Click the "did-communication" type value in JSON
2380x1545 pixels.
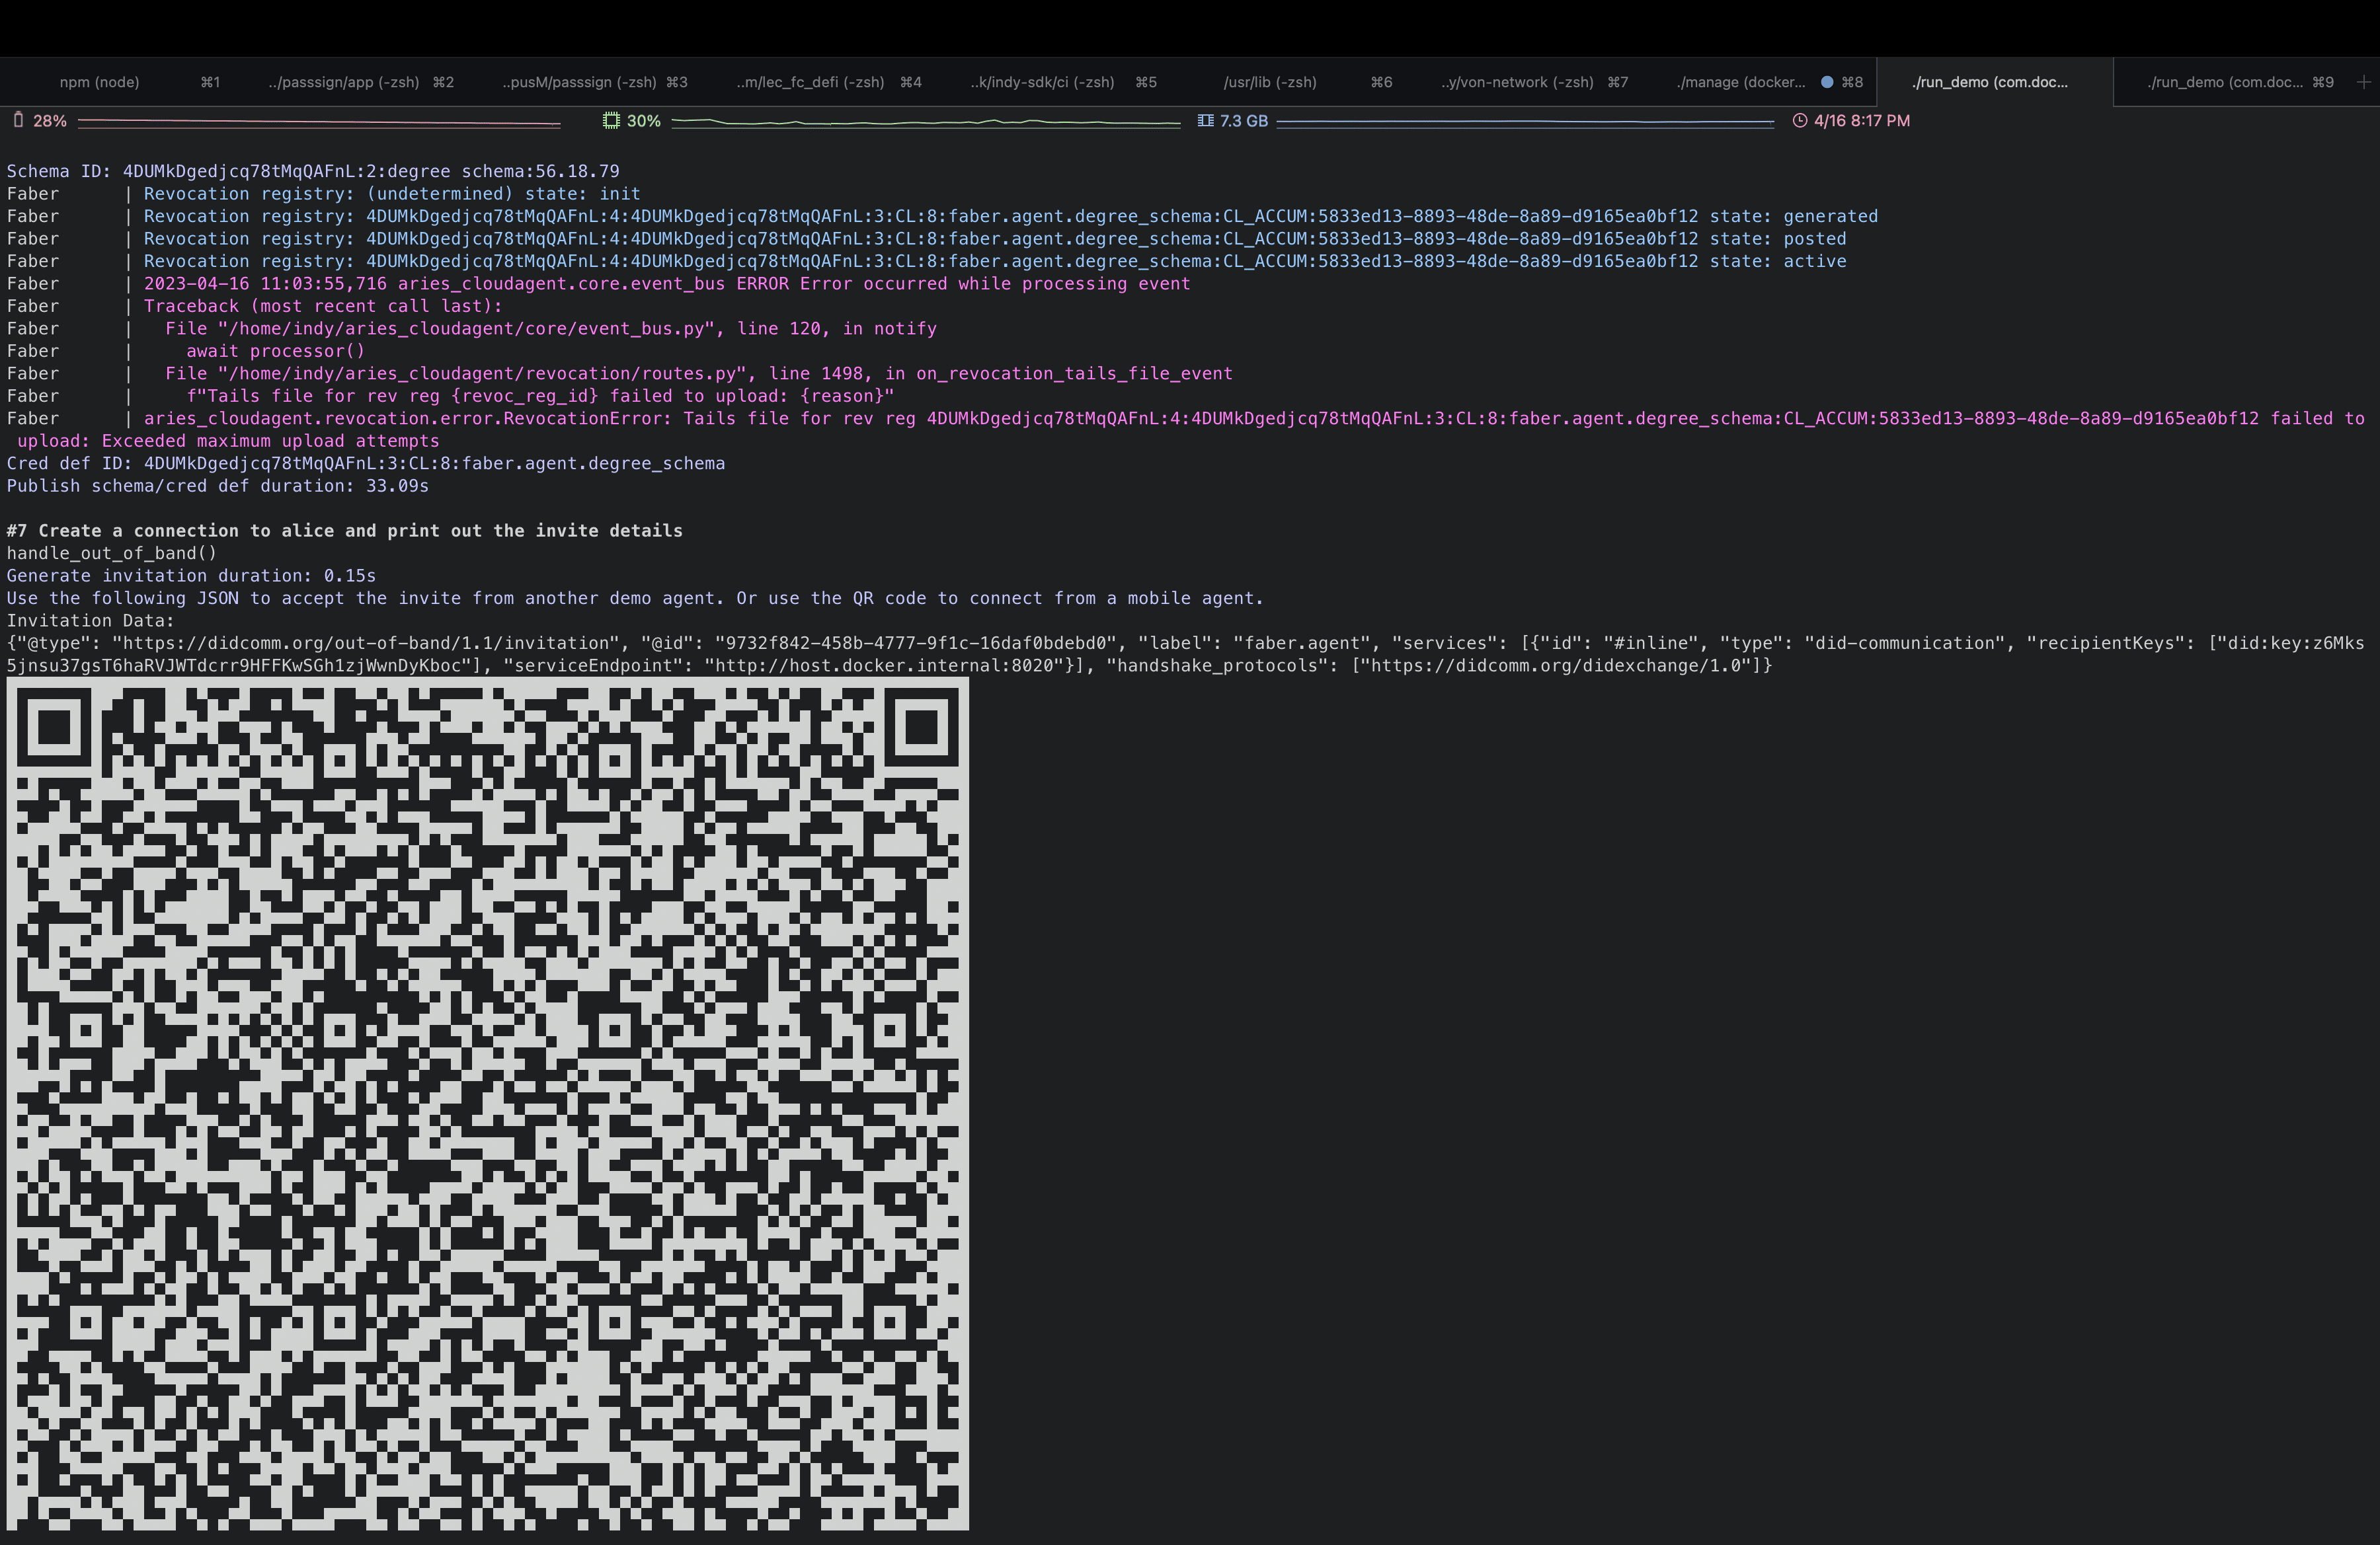pyautogui.click(x=1904, y=644)
